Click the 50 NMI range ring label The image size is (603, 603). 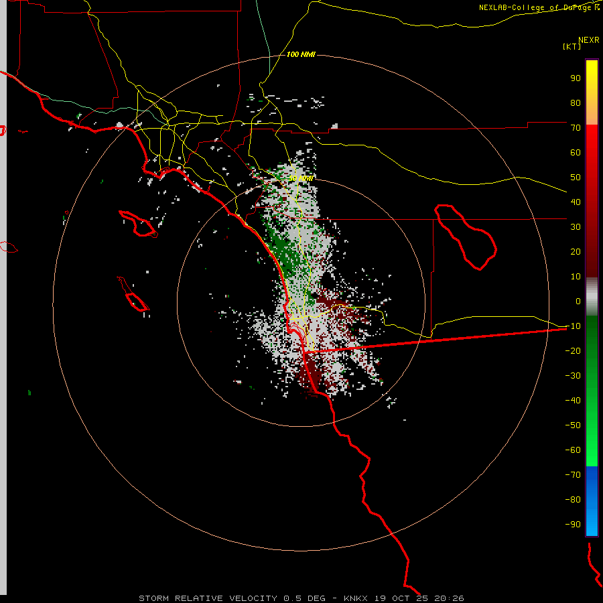coord(301,178)
